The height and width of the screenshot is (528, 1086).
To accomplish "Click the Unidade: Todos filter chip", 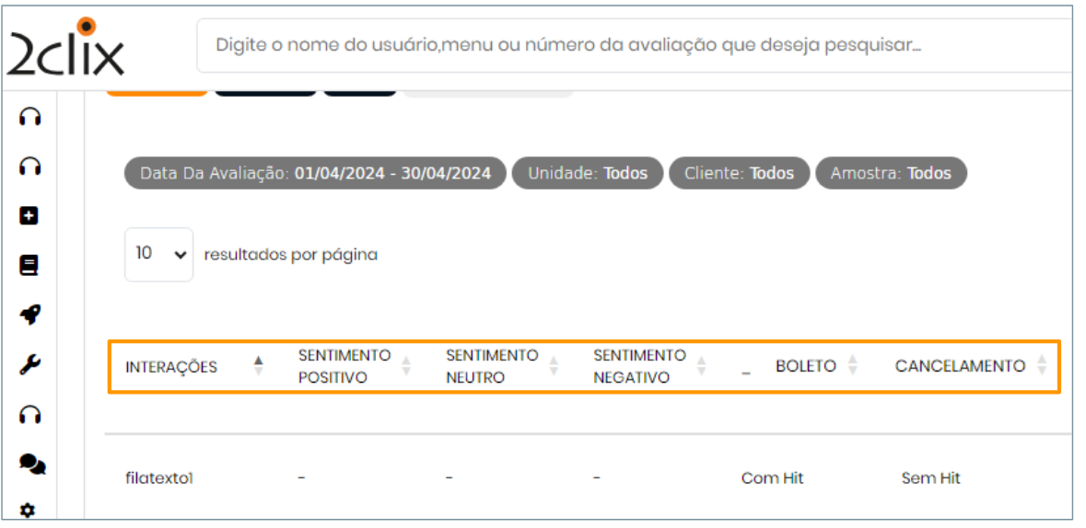I will tap(588, 173).
